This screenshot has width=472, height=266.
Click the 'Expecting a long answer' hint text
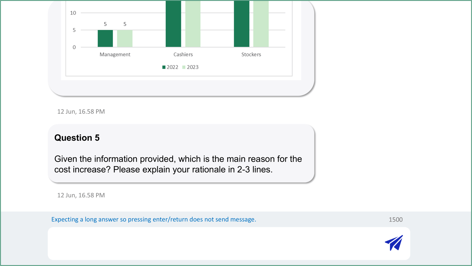[x=154, y=219]
